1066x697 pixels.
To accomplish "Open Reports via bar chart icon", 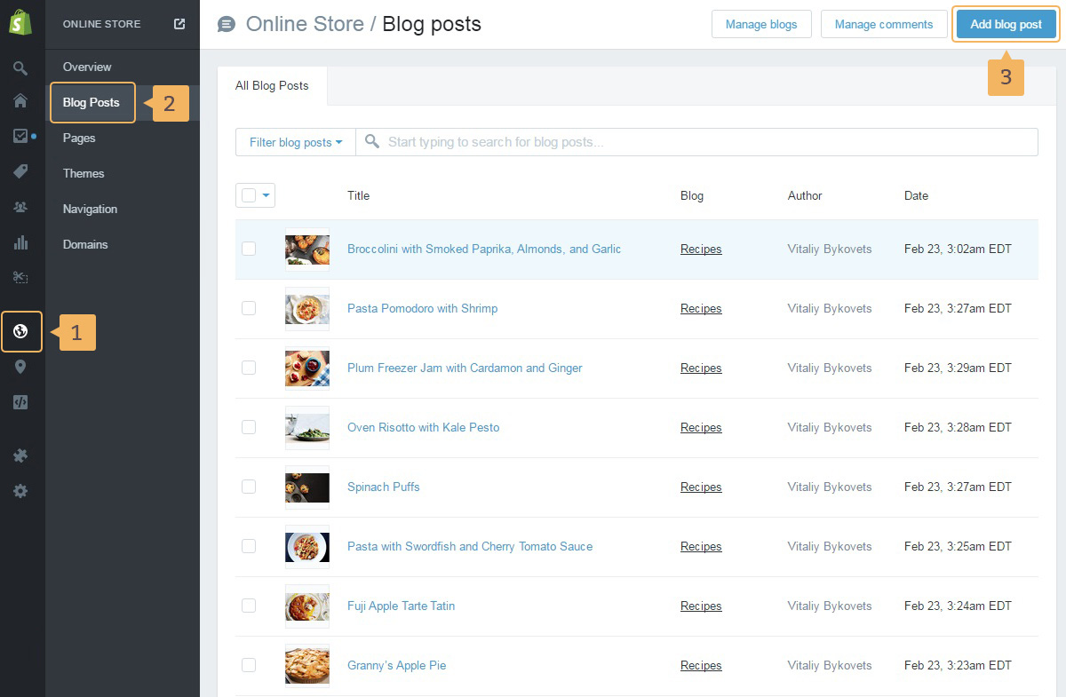I will tap(20, 242).
